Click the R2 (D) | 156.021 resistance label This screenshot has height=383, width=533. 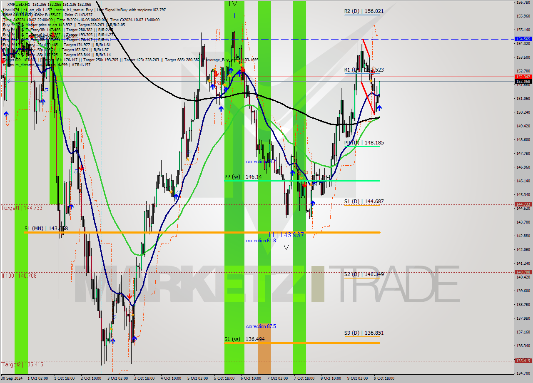click(x=364, y=11)
